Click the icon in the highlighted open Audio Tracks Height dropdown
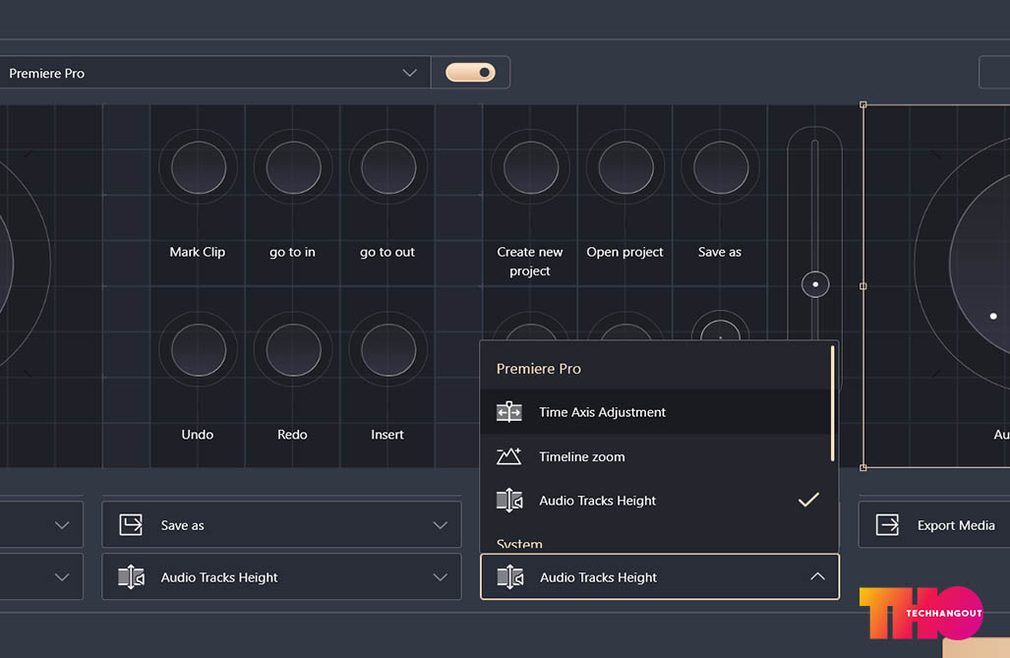1010x658 pixels. 510,576
